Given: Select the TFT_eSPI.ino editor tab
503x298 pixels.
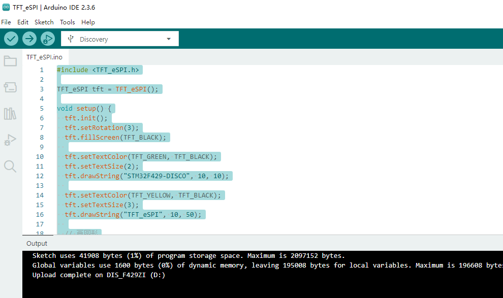Looking at the screenshot, I should [x=45, y=57].
